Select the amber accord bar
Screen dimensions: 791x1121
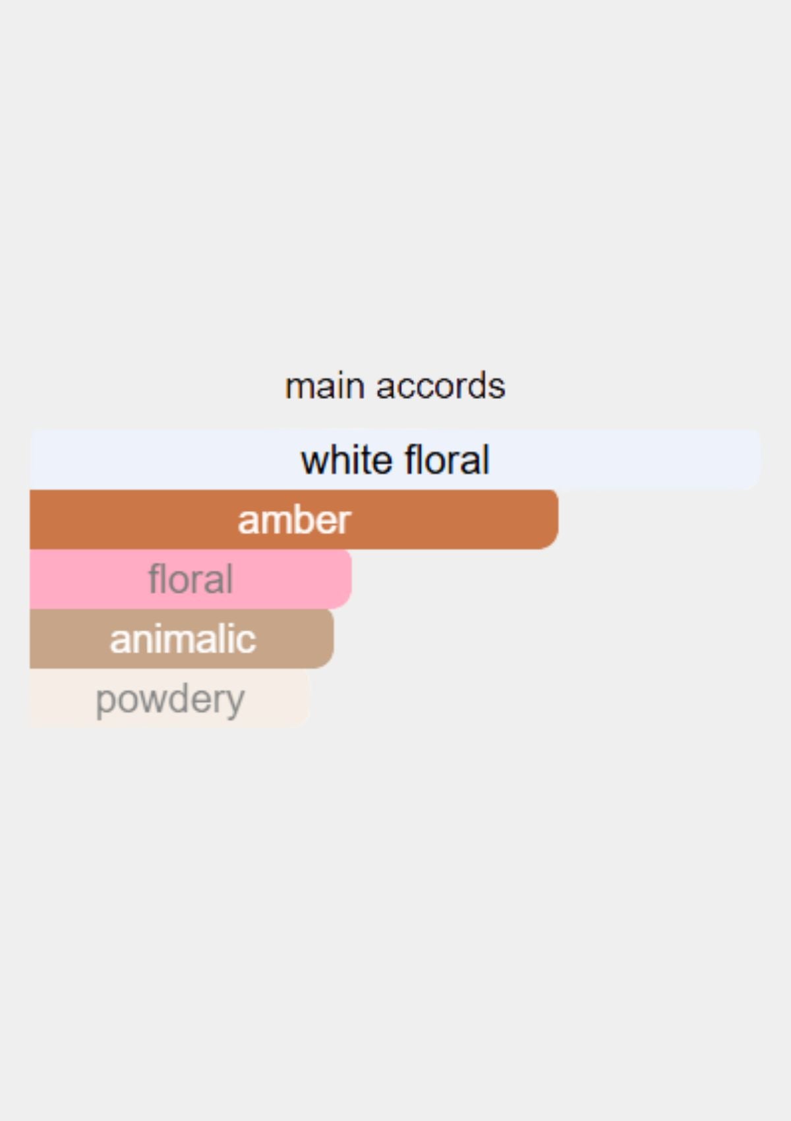click(x=294, y=519)
